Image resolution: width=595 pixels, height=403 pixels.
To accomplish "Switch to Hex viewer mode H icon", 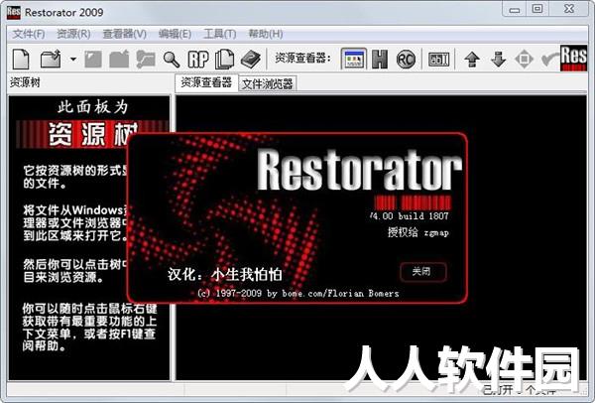I will [x=380, y=60].
